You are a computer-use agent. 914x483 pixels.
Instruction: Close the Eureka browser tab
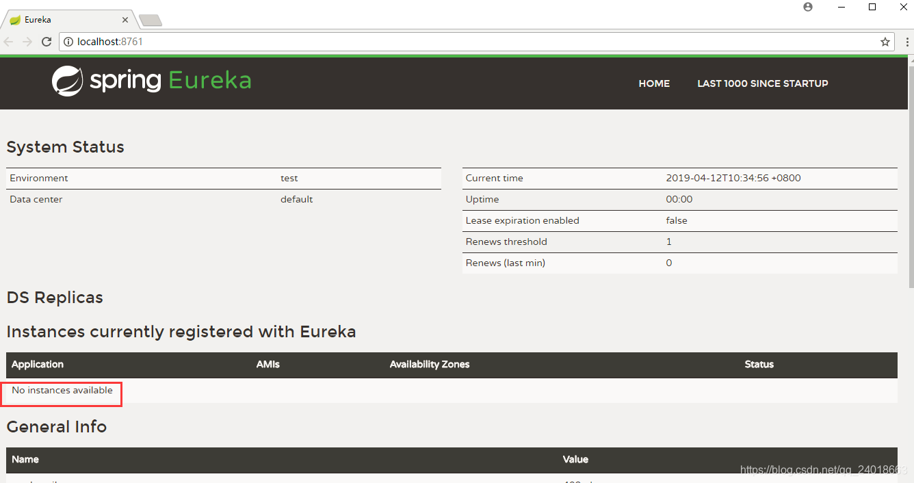[127, 20]
